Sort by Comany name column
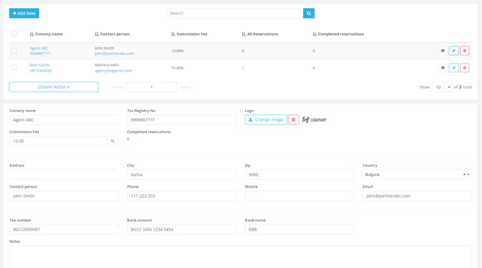The image size is (482, 268). pyautogui.click(x=46, y=34)
